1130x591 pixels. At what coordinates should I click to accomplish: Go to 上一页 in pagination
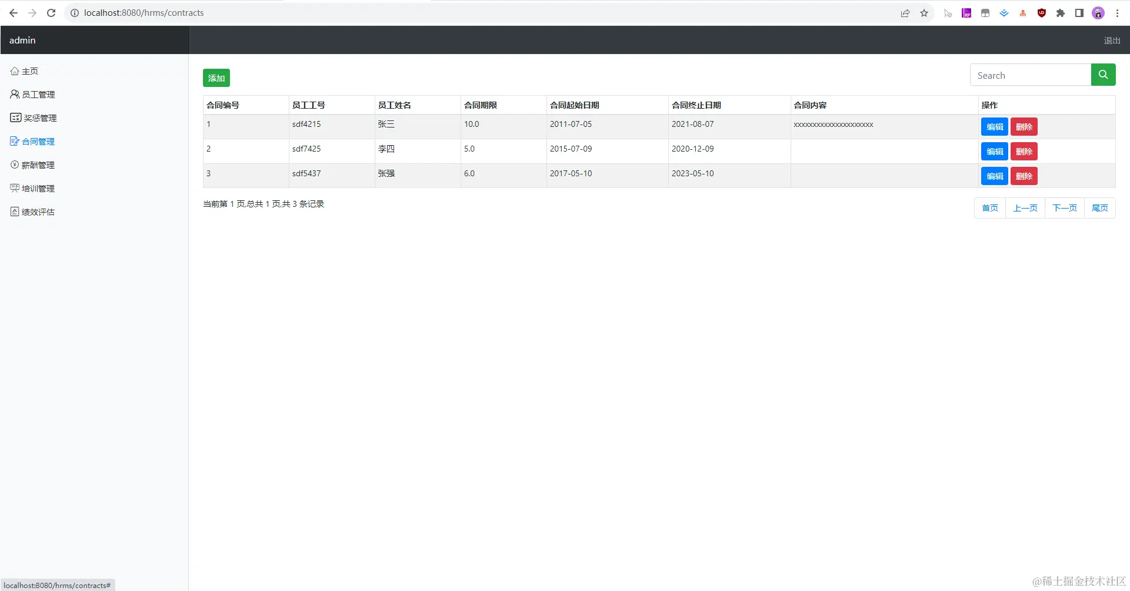click(1025, 208)
